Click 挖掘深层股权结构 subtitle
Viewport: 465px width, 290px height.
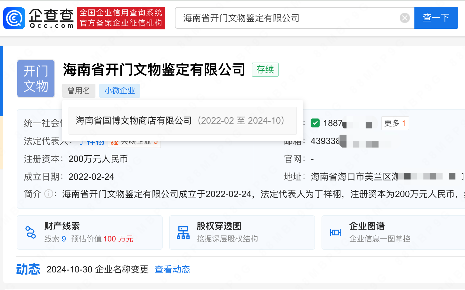point(227,239)
